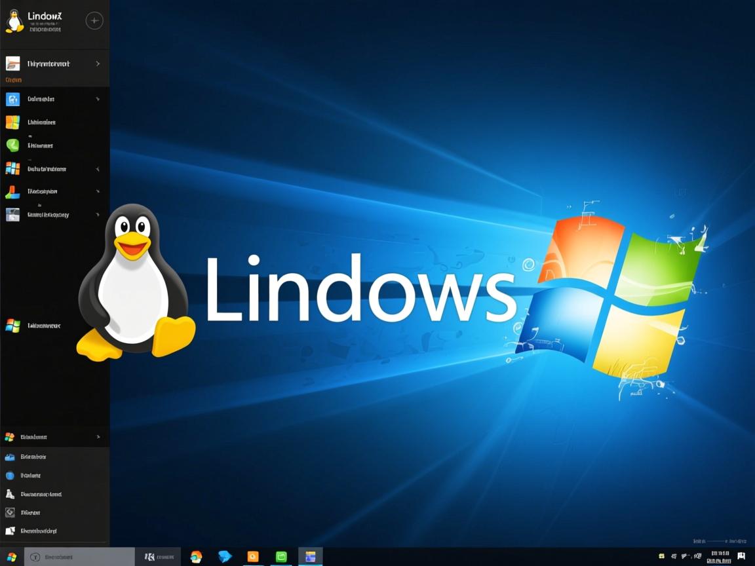
Task: Click the bottom-most sidebar entry with document icon
Action: click(x=12, y=531)
